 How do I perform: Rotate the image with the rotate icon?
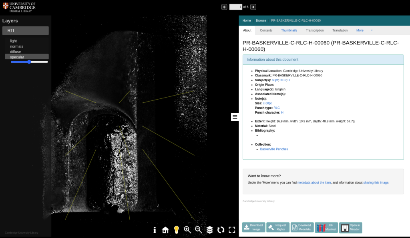coord(221,230)
